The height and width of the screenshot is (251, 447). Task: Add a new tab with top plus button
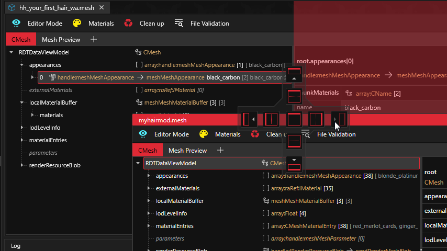point(94,39)
